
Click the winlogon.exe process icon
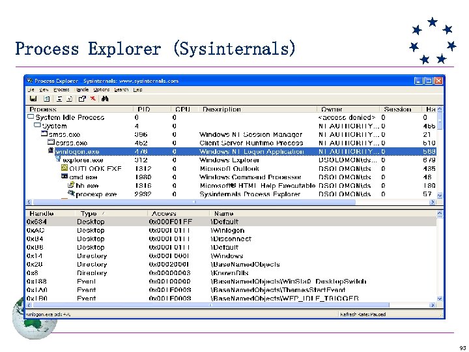click(51, 151)
